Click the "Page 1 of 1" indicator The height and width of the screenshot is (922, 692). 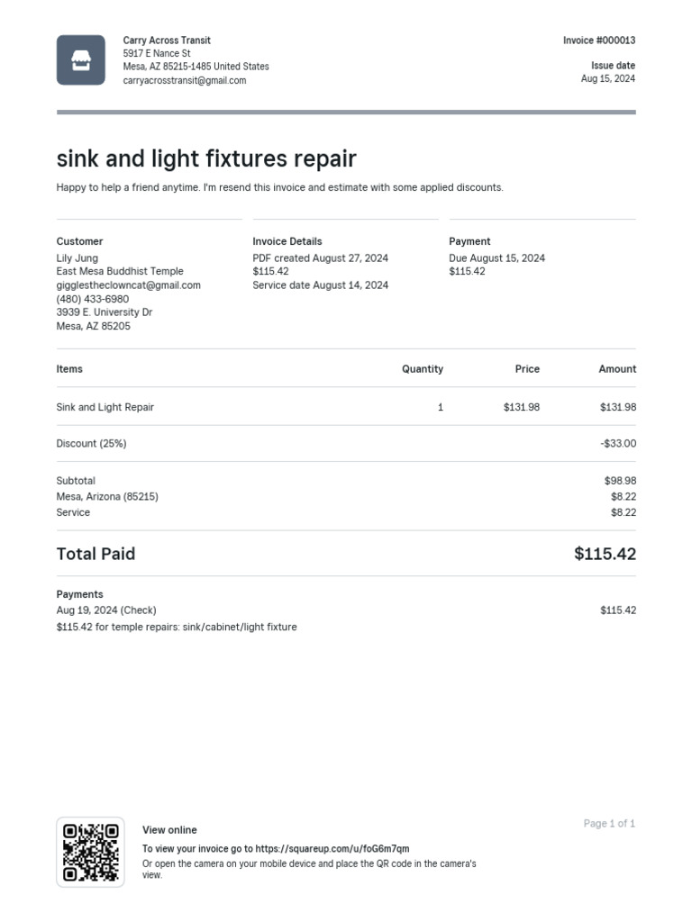pos(609,824)
